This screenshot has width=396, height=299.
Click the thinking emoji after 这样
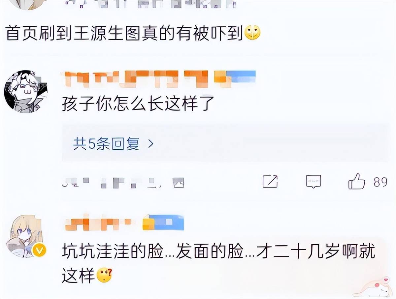pos(104,275)
